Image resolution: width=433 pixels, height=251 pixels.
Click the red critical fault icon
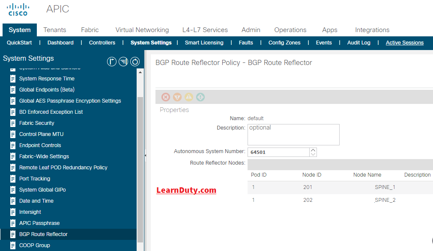pos(166,97)
